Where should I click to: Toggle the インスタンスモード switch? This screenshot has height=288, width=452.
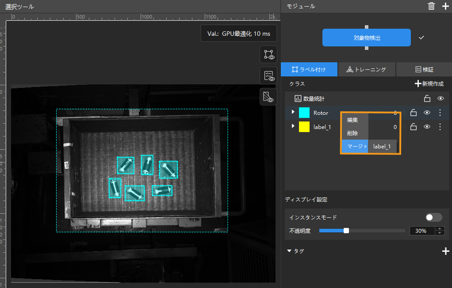tap(433, 217)
